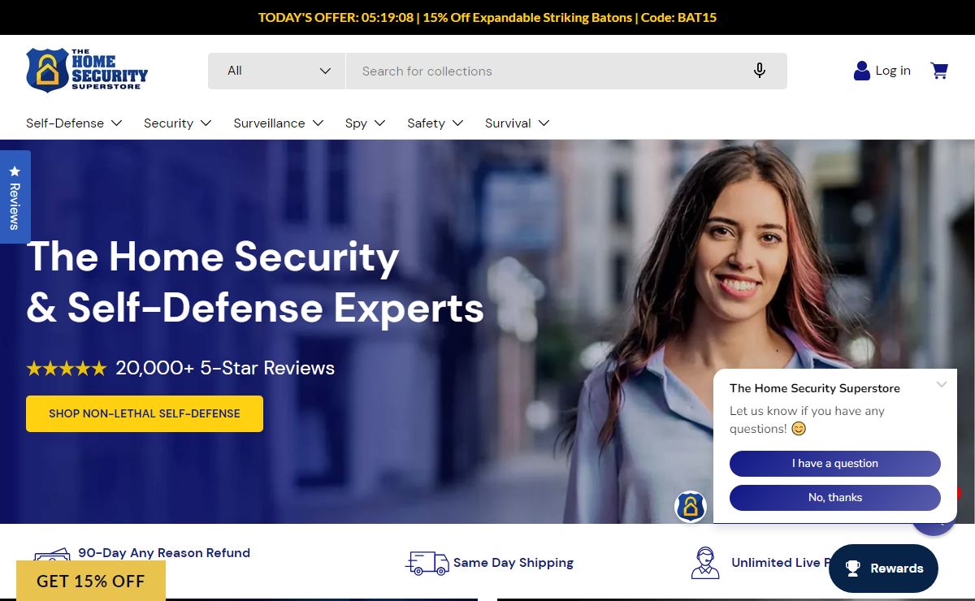Collapse the chat popup with its chevron
This screenshot has height=601, width=975.
coord(942,384)
